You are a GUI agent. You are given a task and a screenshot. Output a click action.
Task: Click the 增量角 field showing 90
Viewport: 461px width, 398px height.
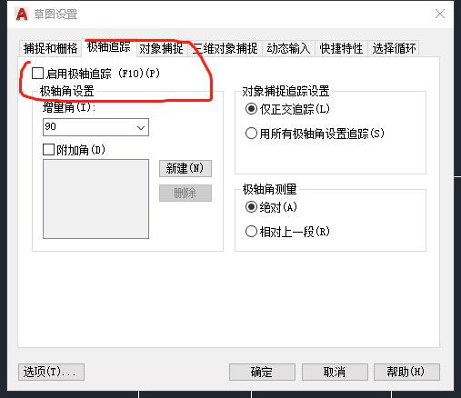(x=95, y=127)
